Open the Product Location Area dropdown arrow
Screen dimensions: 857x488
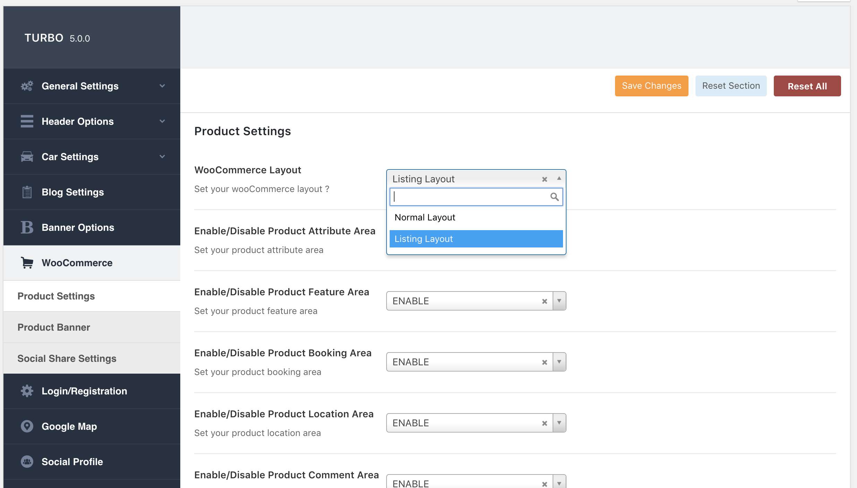click(x=559, y=423)
